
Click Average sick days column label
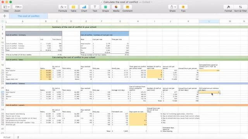(x=119, y=90)
